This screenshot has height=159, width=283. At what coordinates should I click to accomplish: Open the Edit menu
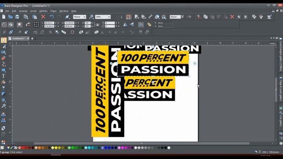point(14,11)
